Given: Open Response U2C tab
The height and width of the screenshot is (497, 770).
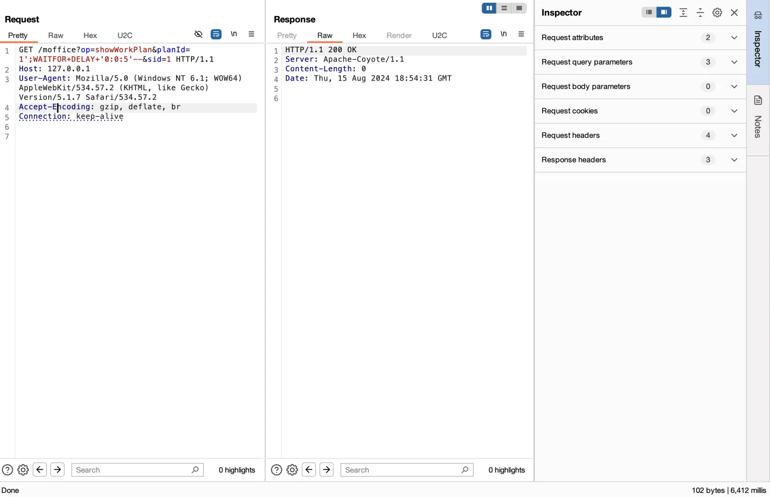Looking at the screenshot, I should 439,35.
